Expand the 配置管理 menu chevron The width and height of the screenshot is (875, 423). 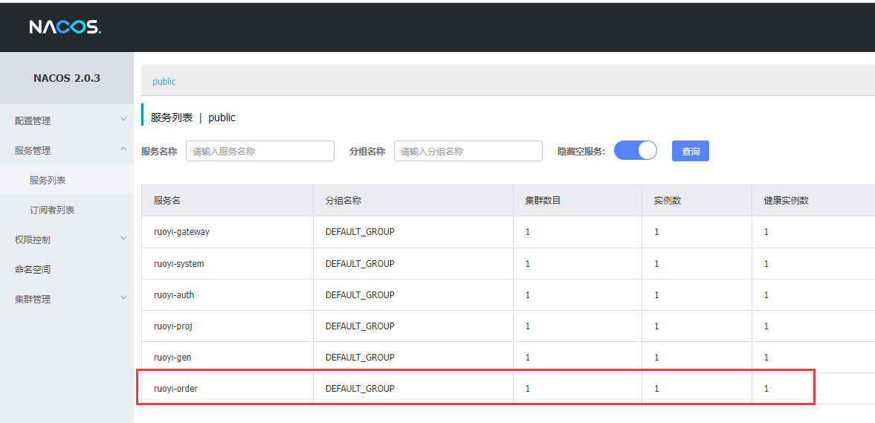123,120
